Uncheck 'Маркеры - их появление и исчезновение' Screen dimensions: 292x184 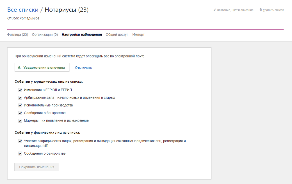[x=20, y=121]
